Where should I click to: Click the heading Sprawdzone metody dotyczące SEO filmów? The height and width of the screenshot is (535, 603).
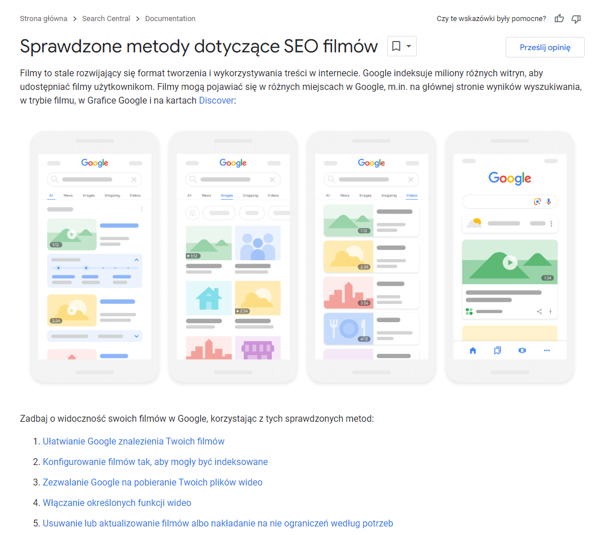[199, 47]
